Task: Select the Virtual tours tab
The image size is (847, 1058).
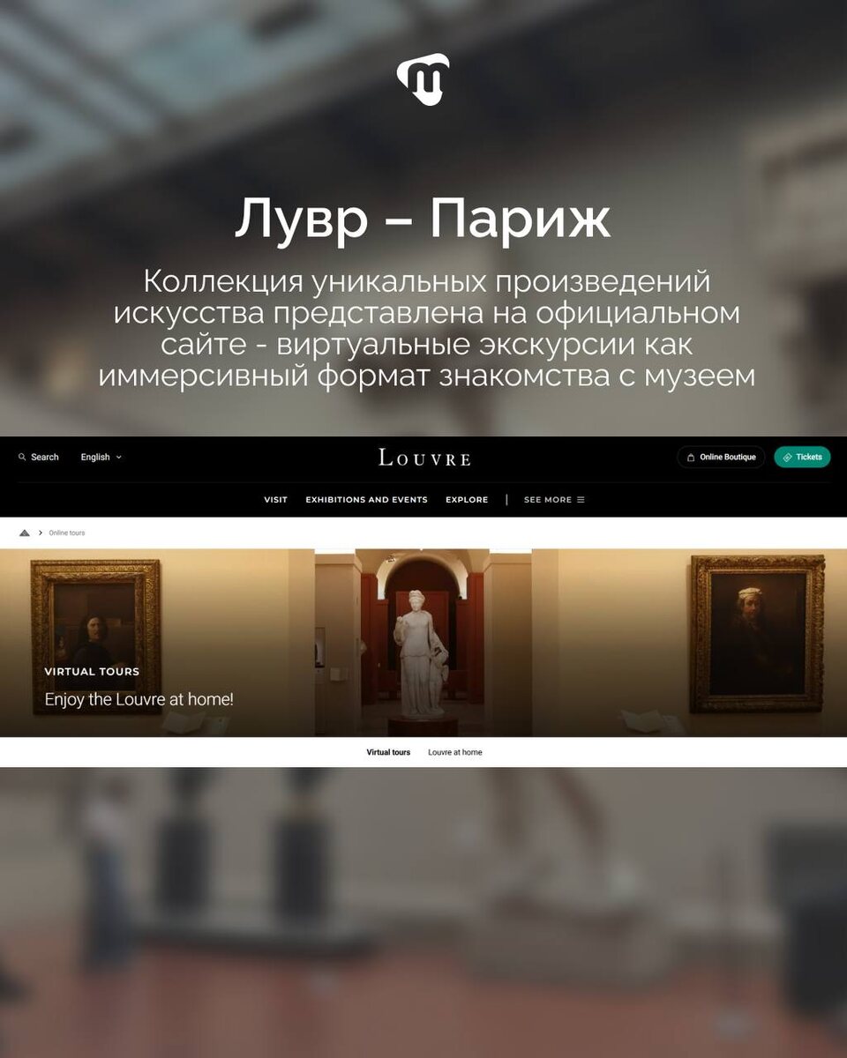Action: 388,752
